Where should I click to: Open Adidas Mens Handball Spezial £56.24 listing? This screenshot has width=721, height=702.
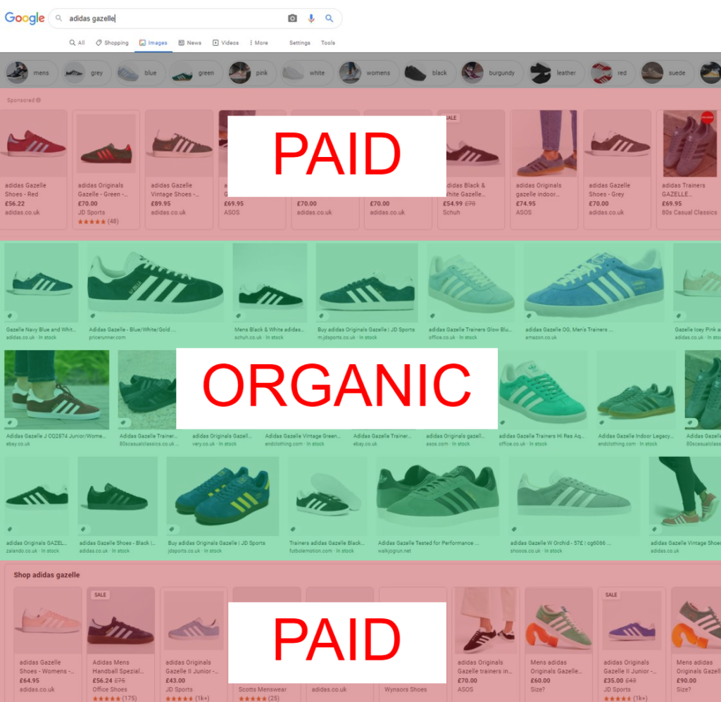[x=121, y=644]
